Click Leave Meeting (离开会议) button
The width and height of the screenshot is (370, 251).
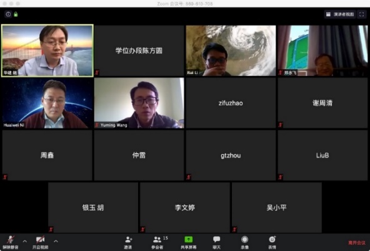point(357,243)
